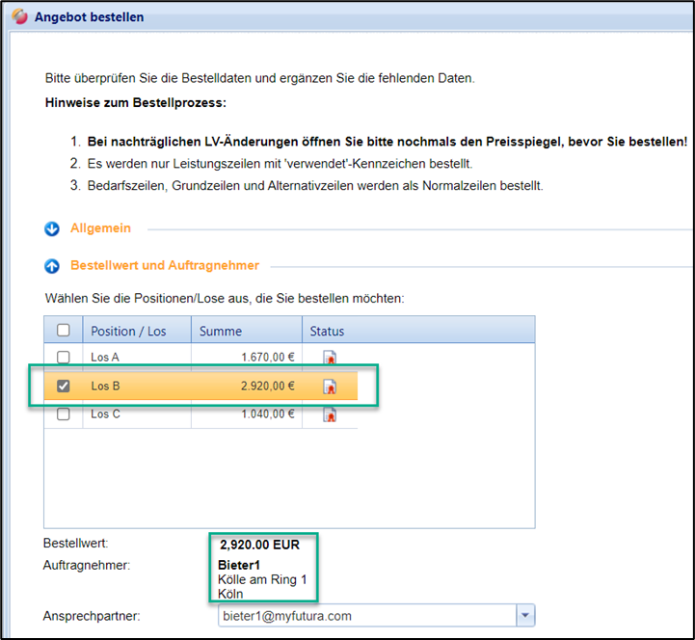Sort by the Position / Los column header
Screen dimensions: 695x640
pos(128,331)
